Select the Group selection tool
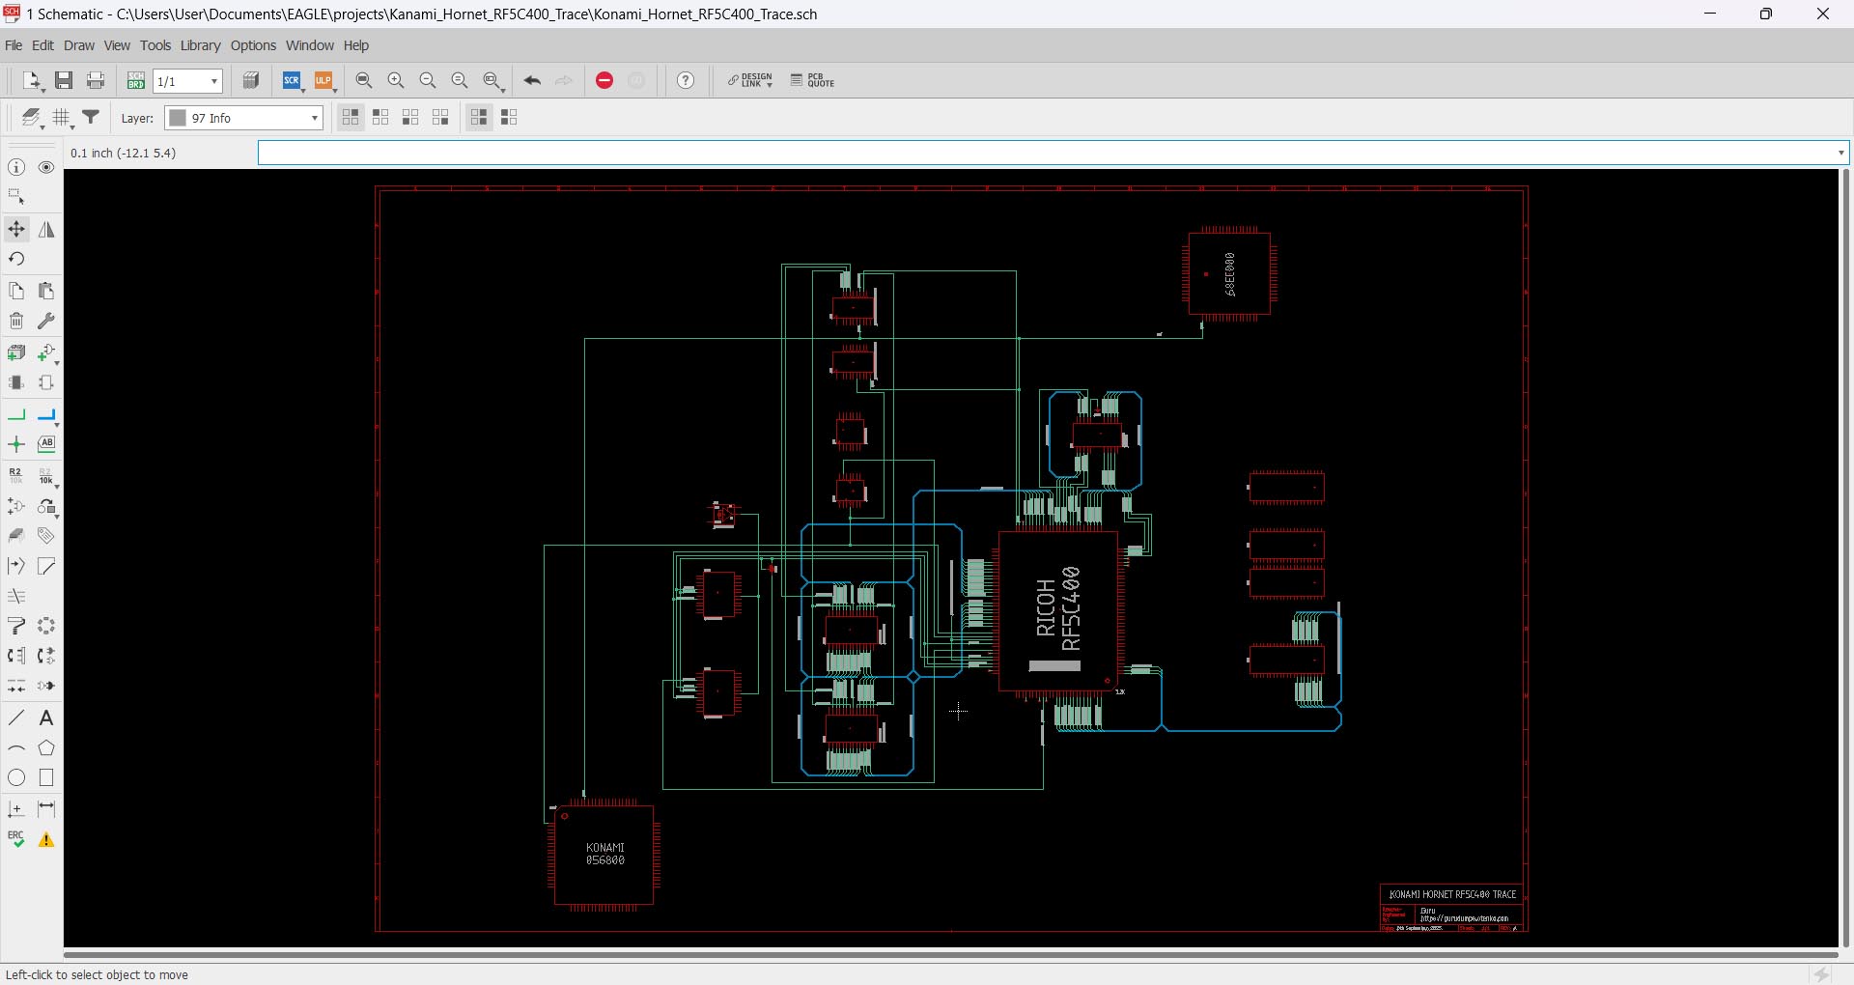The height and width of the screenshot is (985, 1854). point(16,196)
